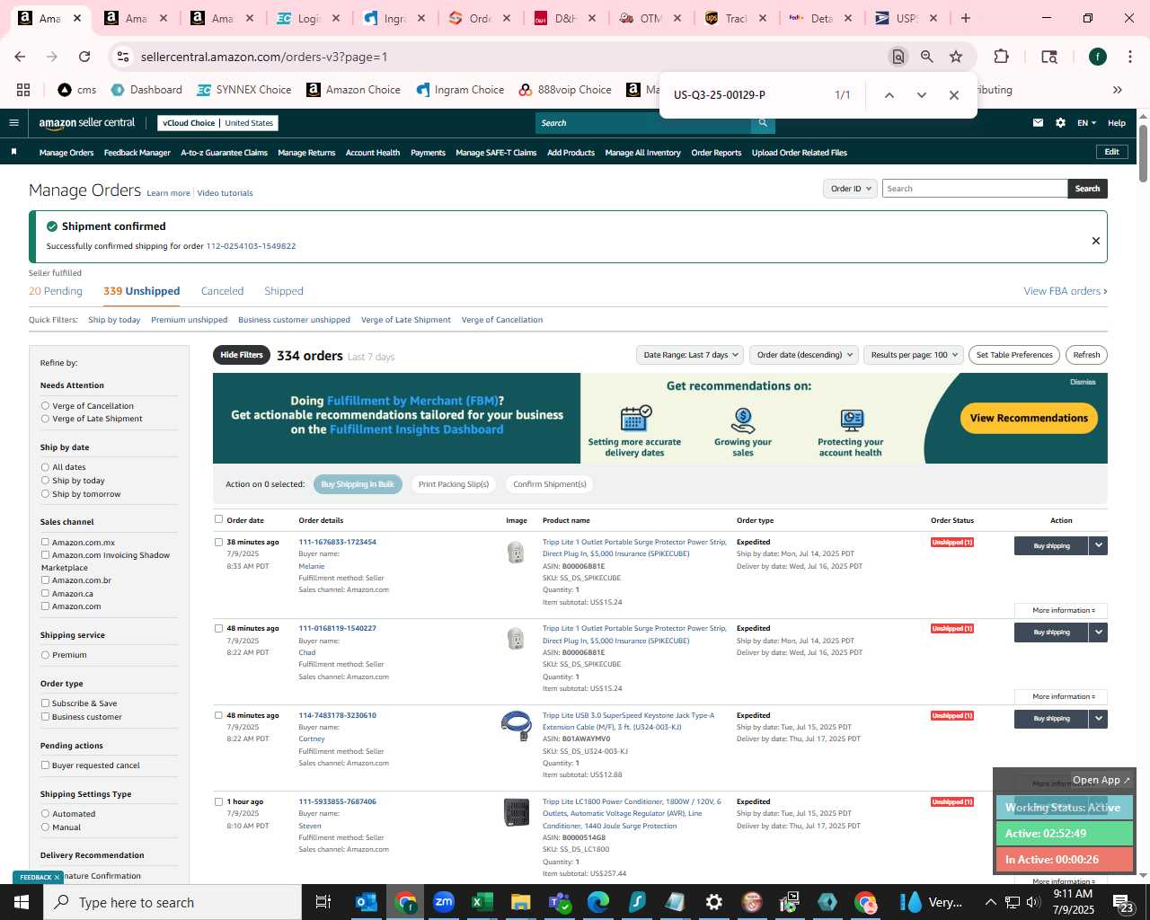Go to previous find-in-page match

(889, 95)
